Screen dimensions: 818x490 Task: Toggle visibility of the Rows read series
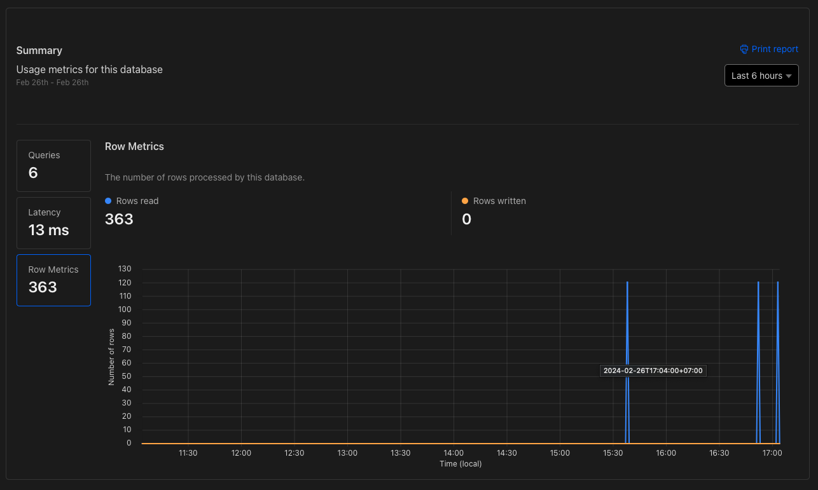pos(132,201)
